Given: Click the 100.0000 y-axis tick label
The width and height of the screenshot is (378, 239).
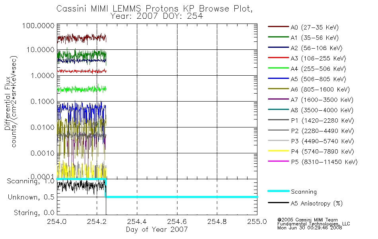Looking at the screenshot, I should tap(38, 25).
